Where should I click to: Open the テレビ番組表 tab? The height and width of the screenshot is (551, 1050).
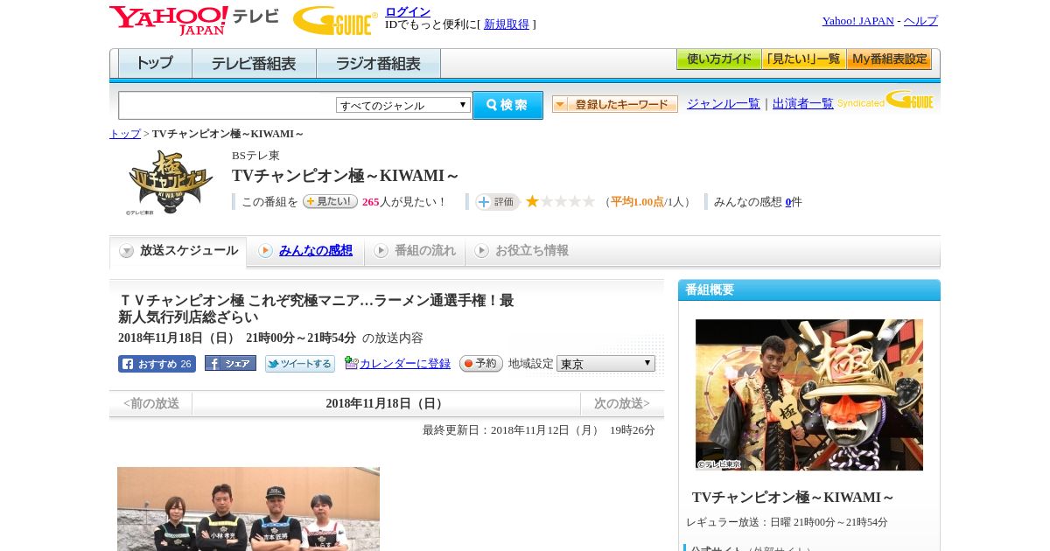[x=254, y=64]
